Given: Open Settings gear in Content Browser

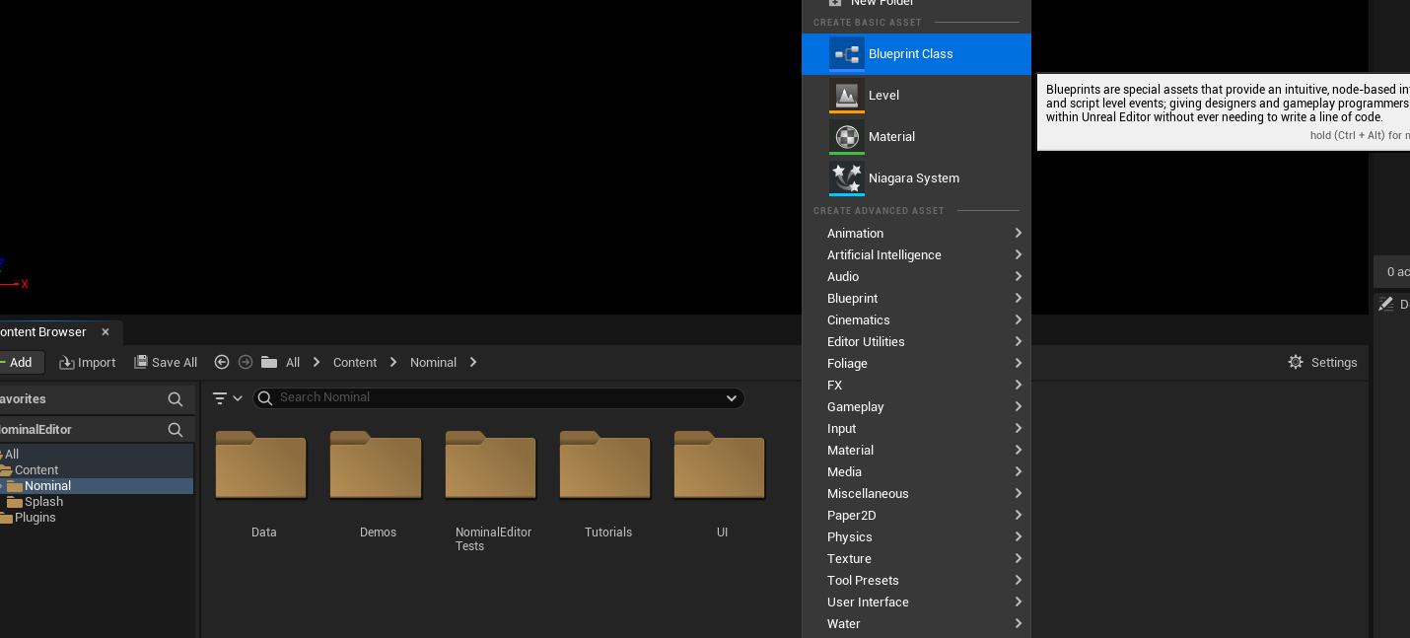Looking at the screenshot, I should (x=1296, y=363).
